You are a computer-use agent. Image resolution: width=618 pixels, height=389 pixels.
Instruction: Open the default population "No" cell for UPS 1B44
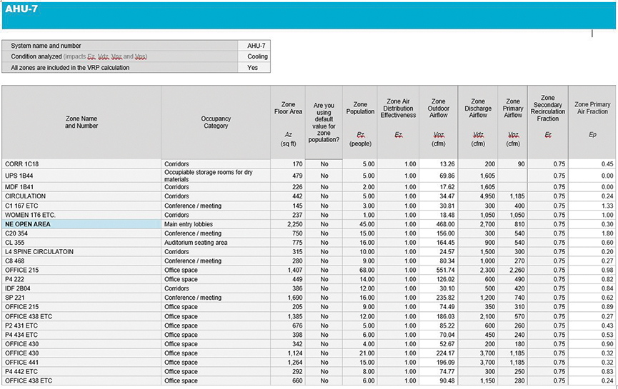click(x=324, y=176)
